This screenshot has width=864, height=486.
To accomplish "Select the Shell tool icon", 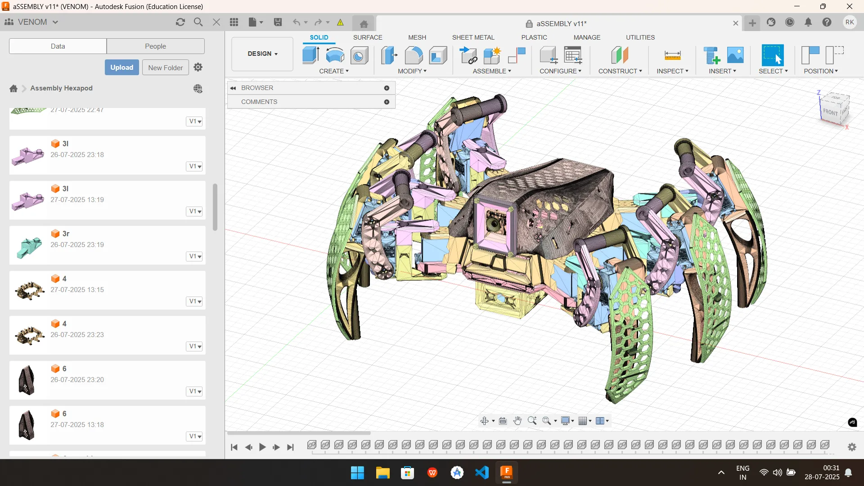I will 438,55.
